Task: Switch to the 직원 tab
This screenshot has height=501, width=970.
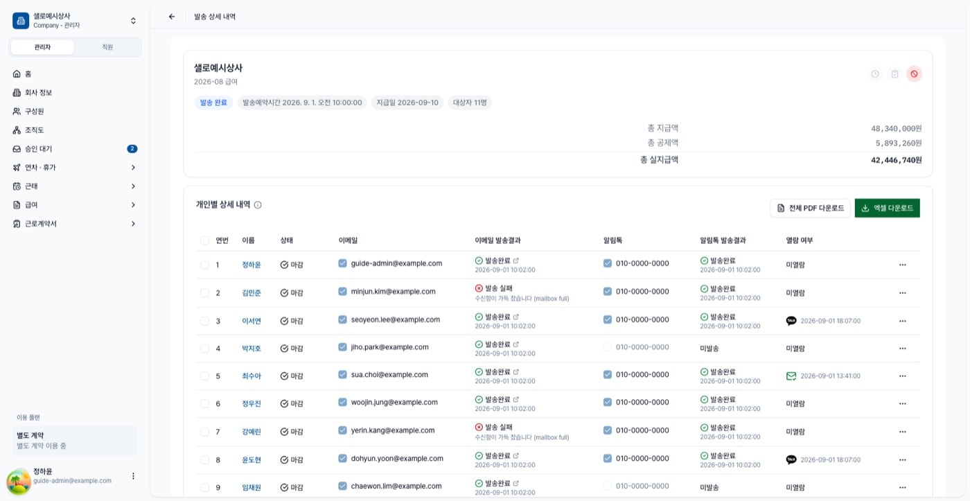Action: click(107, 47)
